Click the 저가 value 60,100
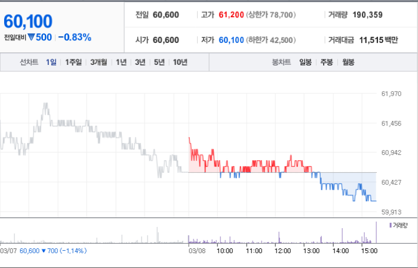 pyautogui.click(x=232, y=40)
